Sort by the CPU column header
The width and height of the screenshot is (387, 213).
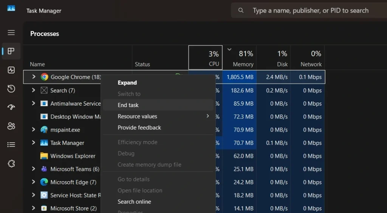tap(205, 58)
